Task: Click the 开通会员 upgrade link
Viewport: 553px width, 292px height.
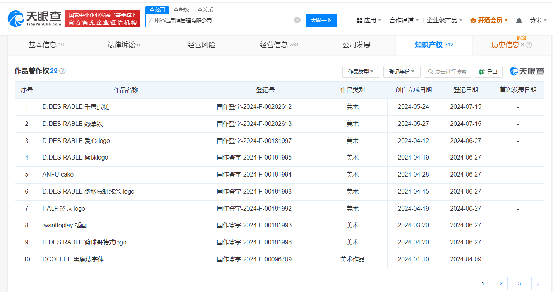Action: pyautogui.click(x=490, y=20)
